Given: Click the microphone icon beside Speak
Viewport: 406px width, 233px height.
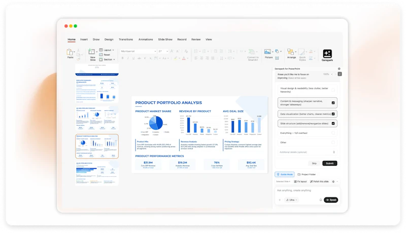Looking at the screenshot, I should click(x=321, y=200).
